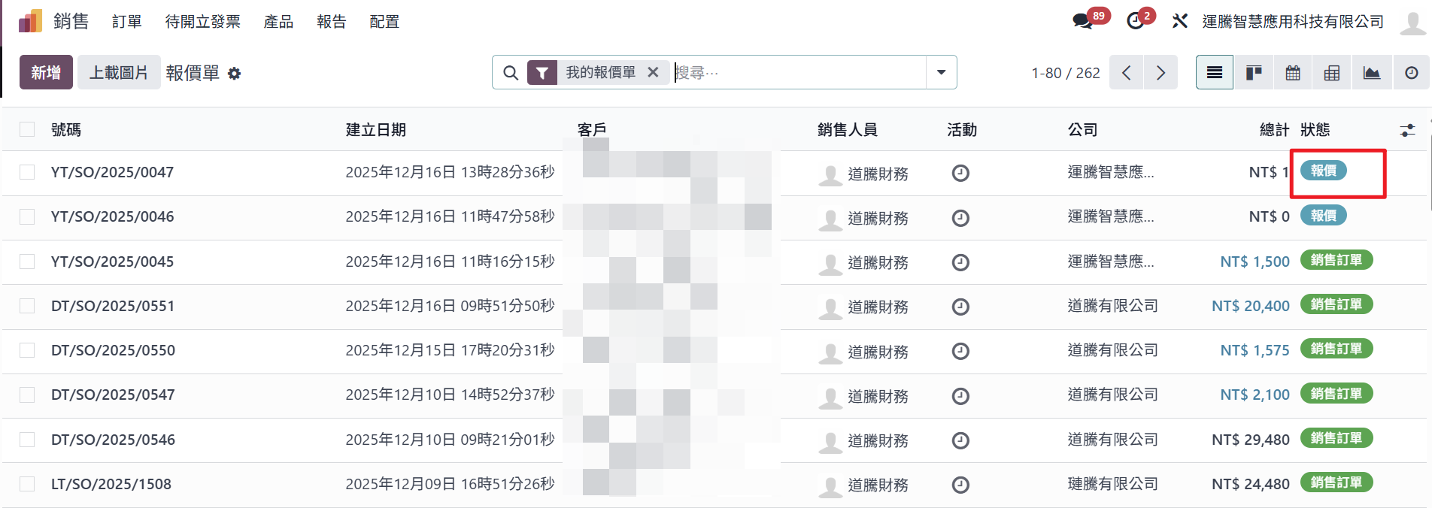Viewport: 1432px width, 508px height.
Task: Tick the checkbox for DT/SO/2025/0551
Action: (x=27, y=306)
